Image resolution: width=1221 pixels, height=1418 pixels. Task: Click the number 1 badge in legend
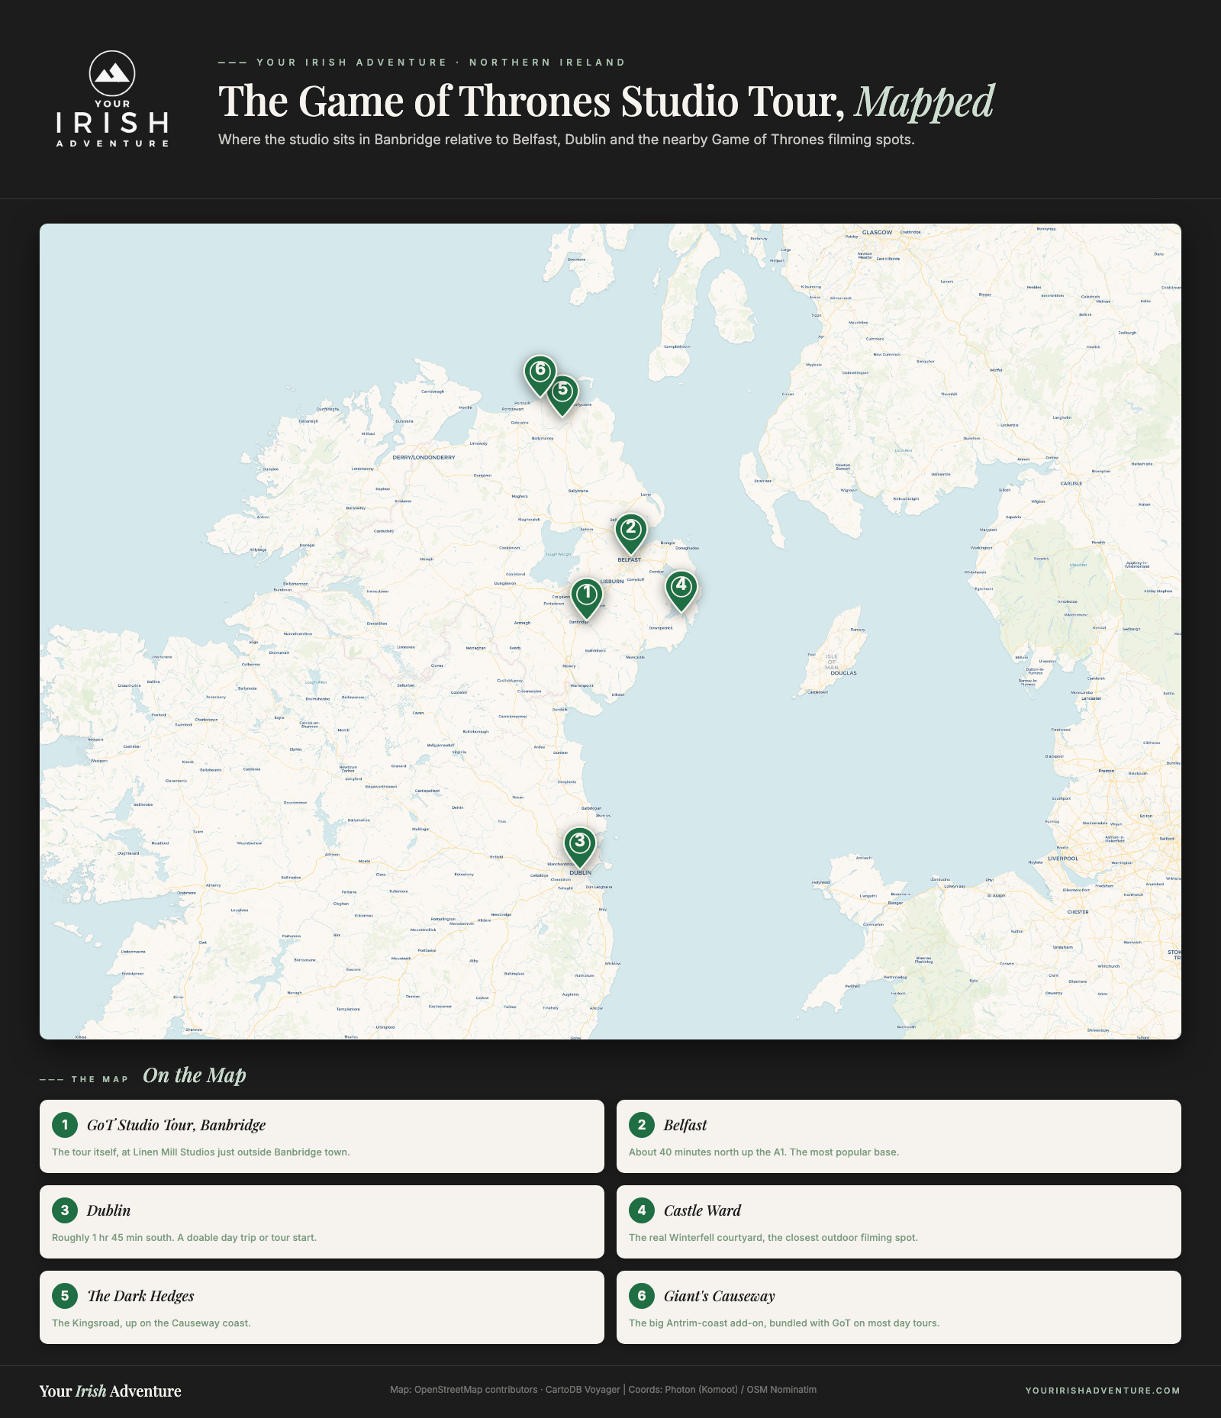point(65,1124)
